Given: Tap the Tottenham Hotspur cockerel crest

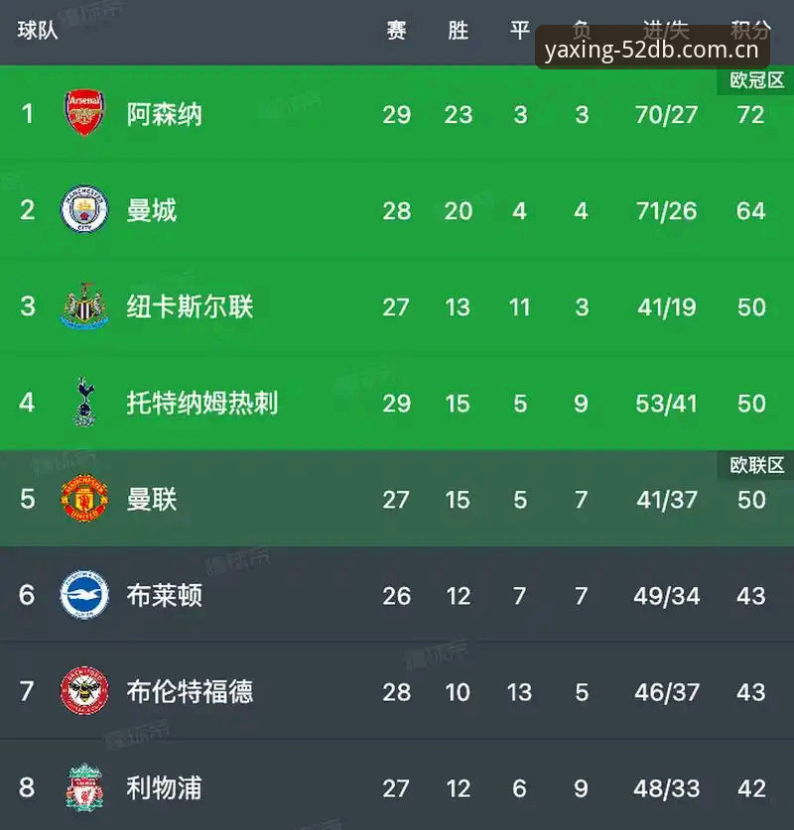Looking at the screenshot, I should (x=84, y=402).
